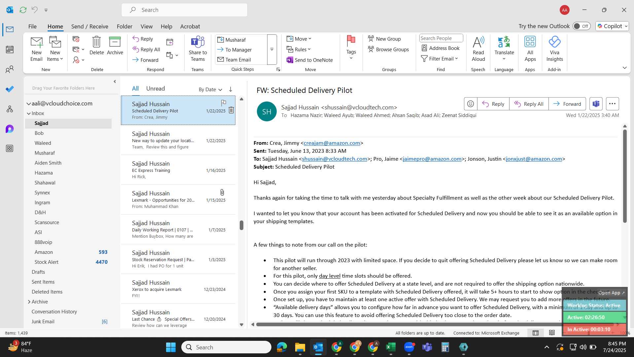This screenshot has width=634, height=357.
Task: Click the message list vertical scrollbar thumb
Action: point(241,225)
